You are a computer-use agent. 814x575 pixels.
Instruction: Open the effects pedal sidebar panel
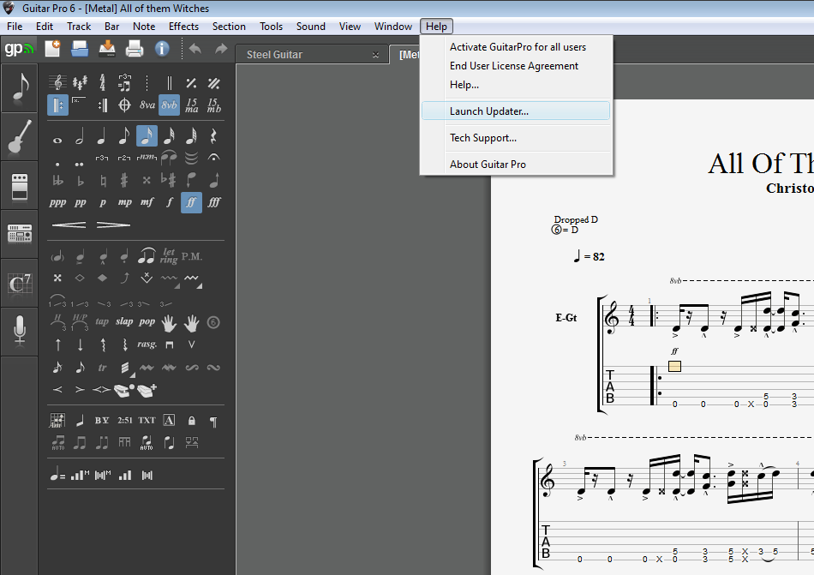point(20,186)
